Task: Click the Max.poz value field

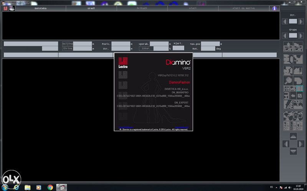Action: point(210,44)
